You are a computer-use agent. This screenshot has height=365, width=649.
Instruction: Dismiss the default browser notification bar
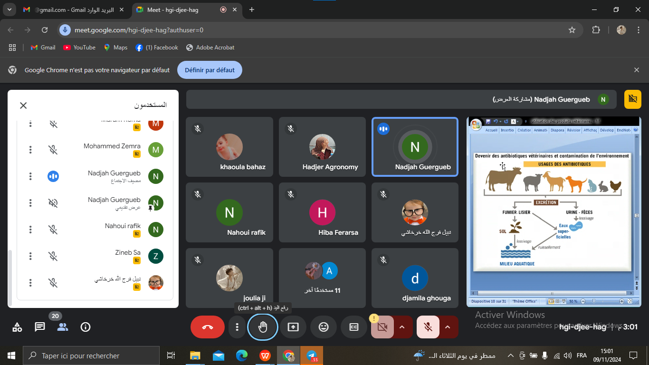point(637,70)
